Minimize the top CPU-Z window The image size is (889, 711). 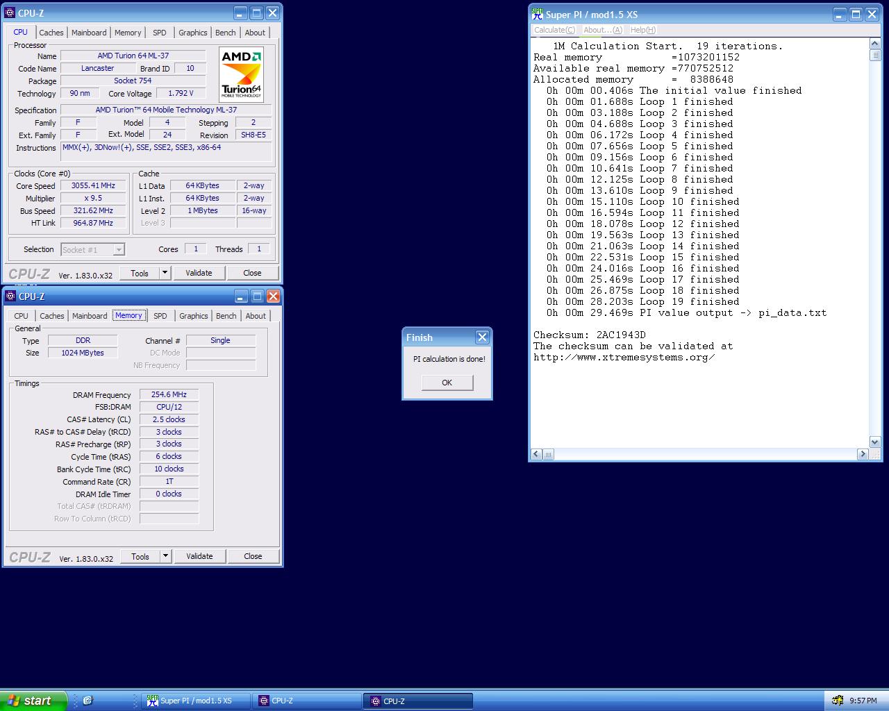240,12
